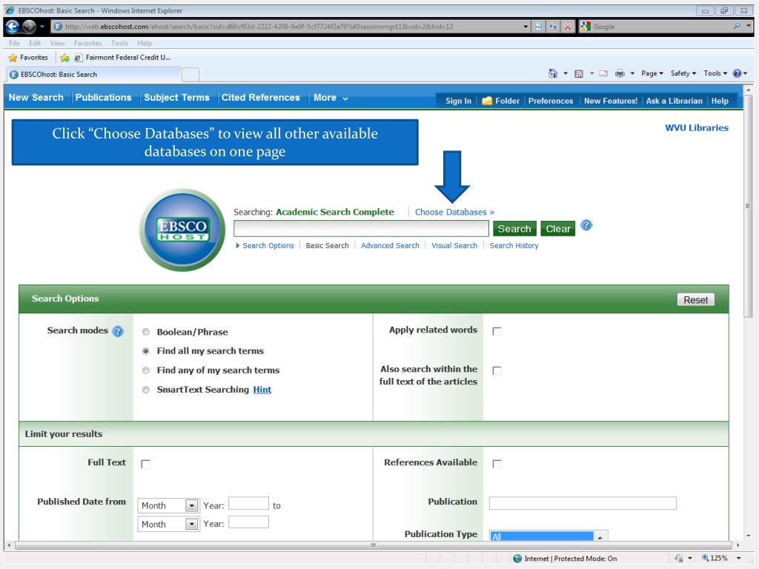Image resolution: width=759 pixels, height=569 pixels.
Task: Click the zoom magnifier icon in status bar
Action: click(x=706, y=558)
